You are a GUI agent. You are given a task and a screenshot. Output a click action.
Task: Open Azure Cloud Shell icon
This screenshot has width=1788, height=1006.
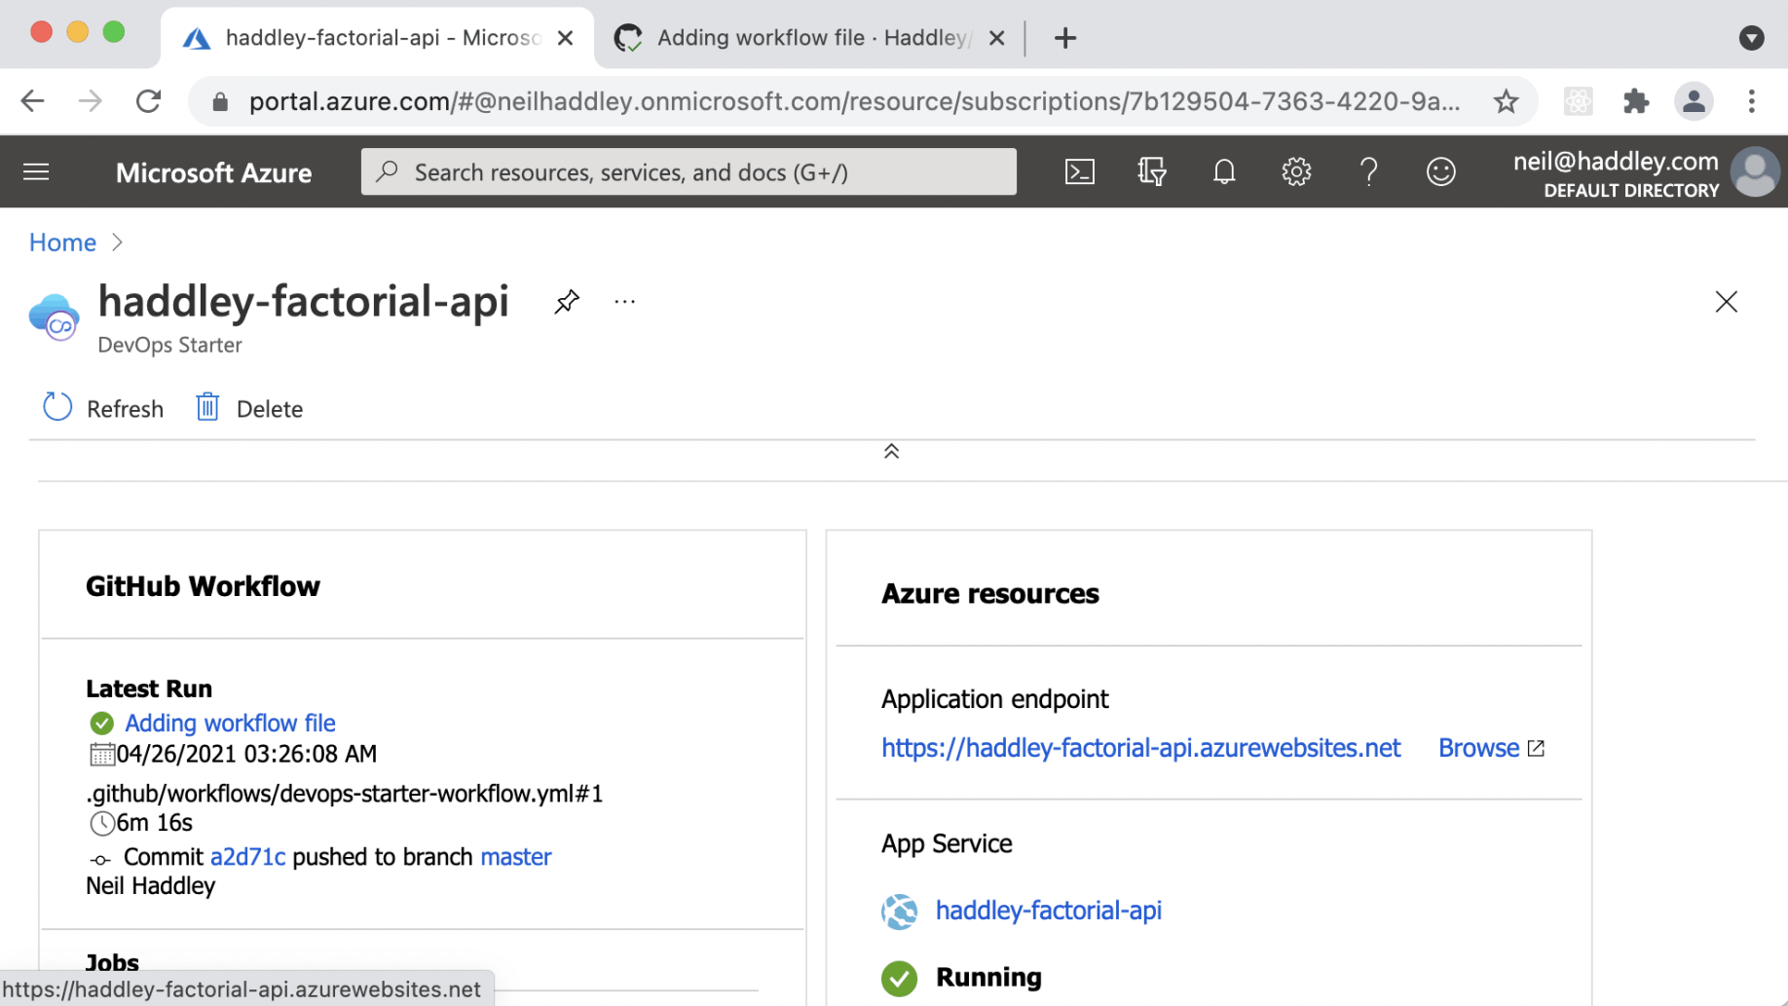(x=1079, y=172)
